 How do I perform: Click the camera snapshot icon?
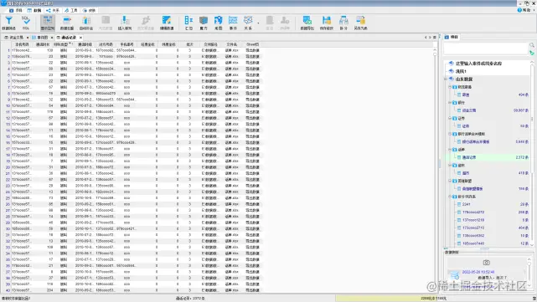(x=486, y=263)
